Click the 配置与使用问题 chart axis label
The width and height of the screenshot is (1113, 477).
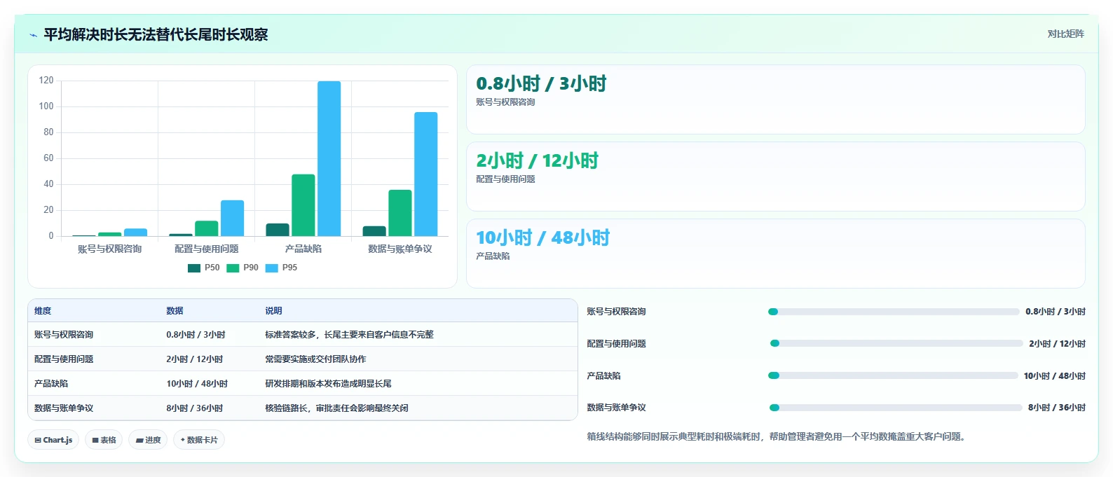(x=207, y=249)
